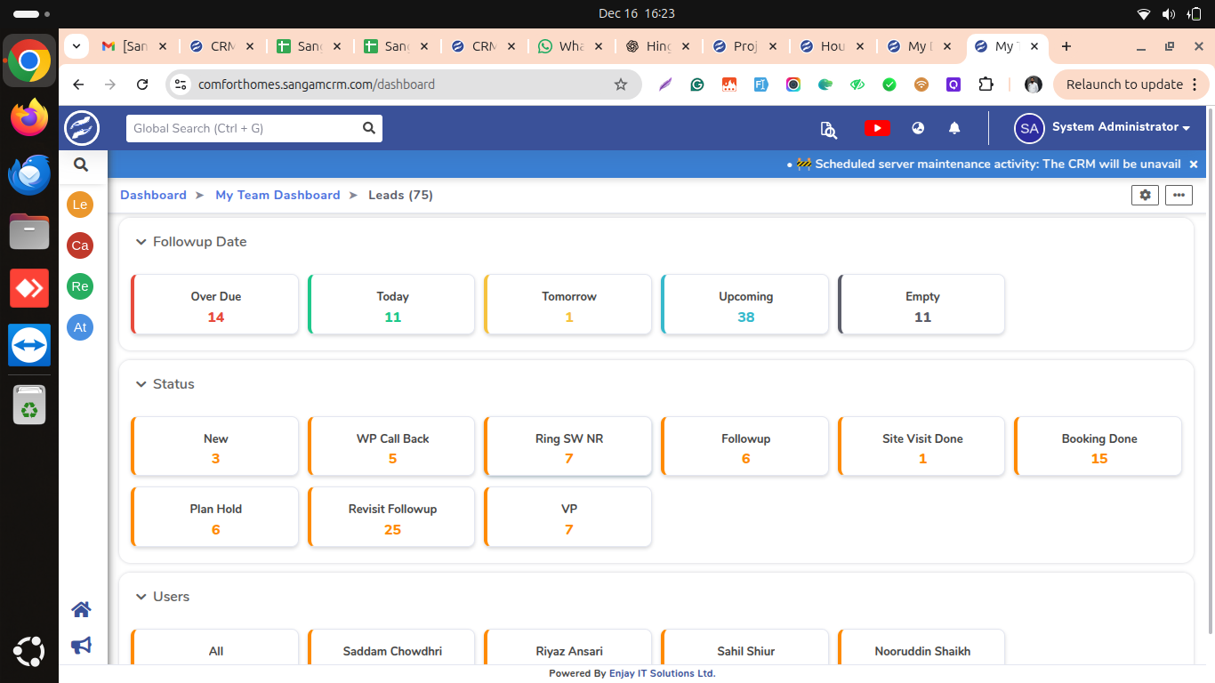Viewport: 1215px width, 683px height.
Task: Open the megaphone announcements icon
Action: pyautogui.click(x=81, y=646)
